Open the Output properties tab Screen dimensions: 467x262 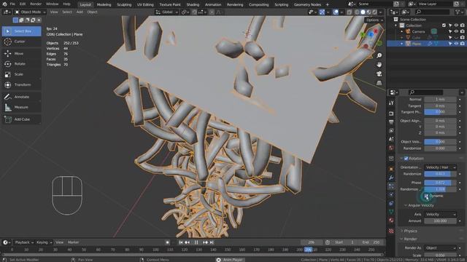coord(391,122)
